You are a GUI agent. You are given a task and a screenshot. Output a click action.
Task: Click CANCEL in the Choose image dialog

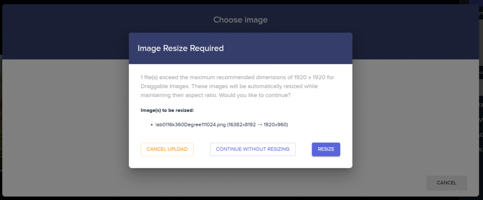click(x=446, y=183)
